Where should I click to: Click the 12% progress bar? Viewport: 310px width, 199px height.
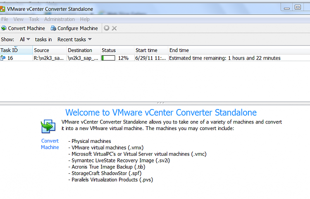tap(108, 58)
